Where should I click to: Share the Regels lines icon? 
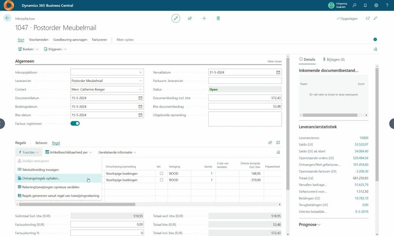tap(270, 142)
